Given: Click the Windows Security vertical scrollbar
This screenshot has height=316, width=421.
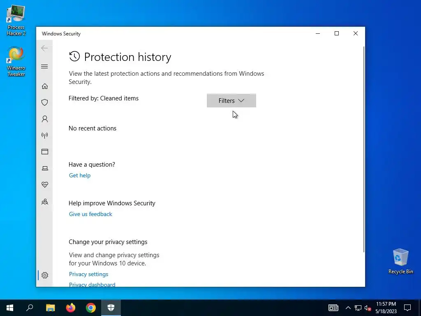Looking at the screenshot, I should pos(364,149).
